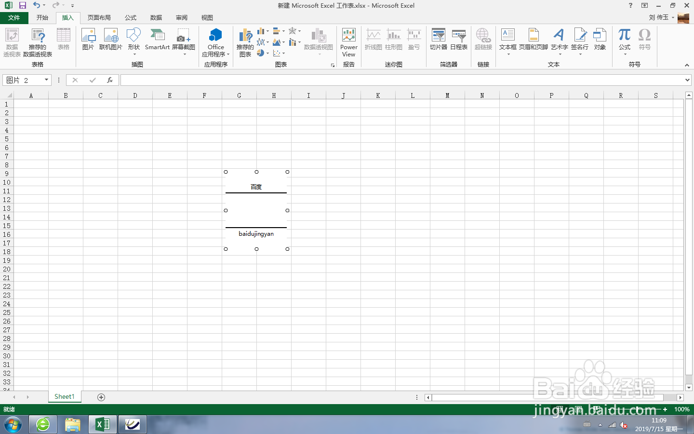The width and height of the screenshot is (694, 434).
Task: Insert a bar chart
Action: pyautogui.click(x=277, y=31)
